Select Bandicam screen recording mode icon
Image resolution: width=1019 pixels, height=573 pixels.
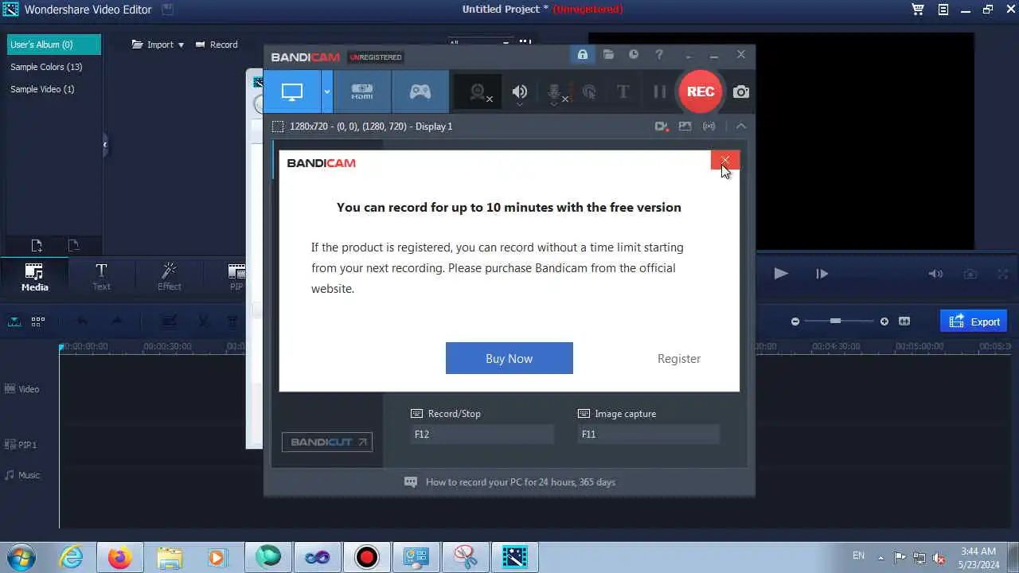click(x=292, y=92)
